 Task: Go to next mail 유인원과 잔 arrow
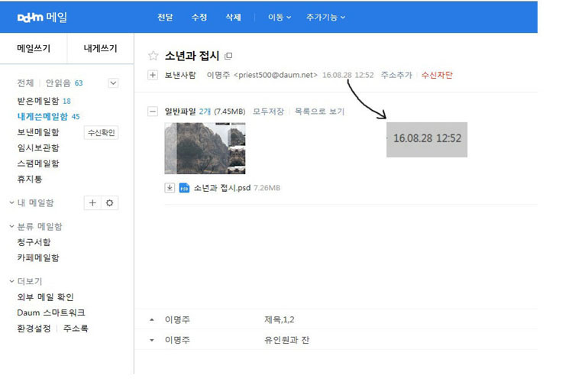(x=151, y=340)
